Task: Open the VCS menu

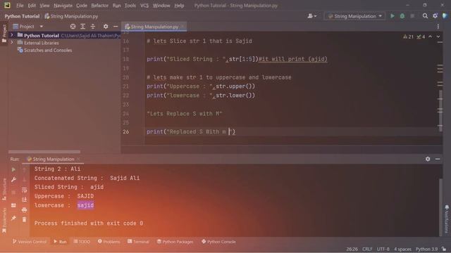Action: coord(144,6)
